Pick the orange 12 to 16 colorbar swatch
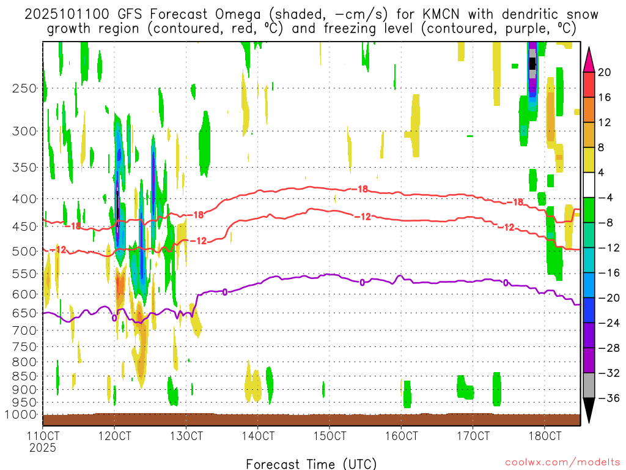The height and width of the screenshot is (470, 626). 589,110
